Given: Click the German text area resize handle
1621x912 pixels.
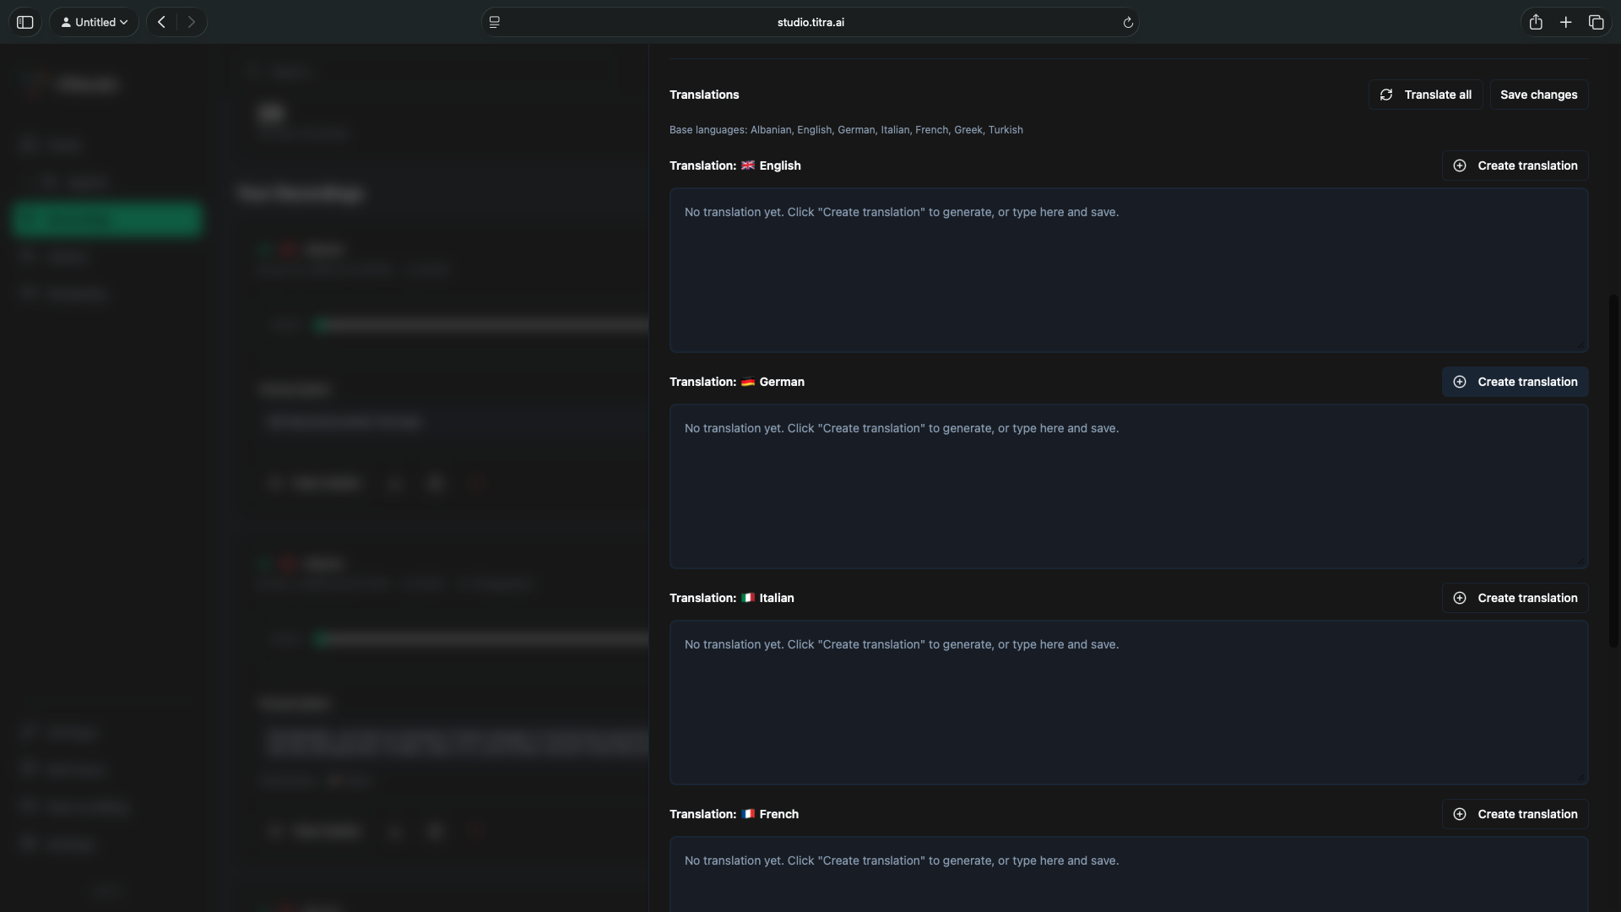Looking at the screenshot, I should coord(1581,562).
